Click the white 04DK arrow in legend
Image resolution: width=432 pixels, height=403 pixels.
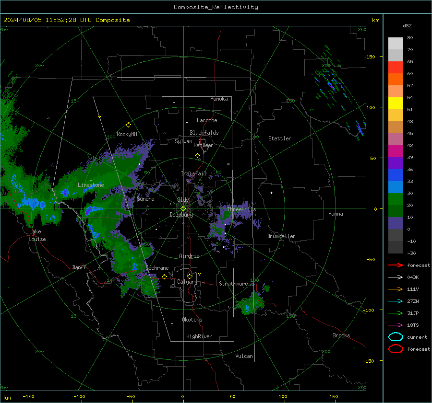(x=396, y=277)
